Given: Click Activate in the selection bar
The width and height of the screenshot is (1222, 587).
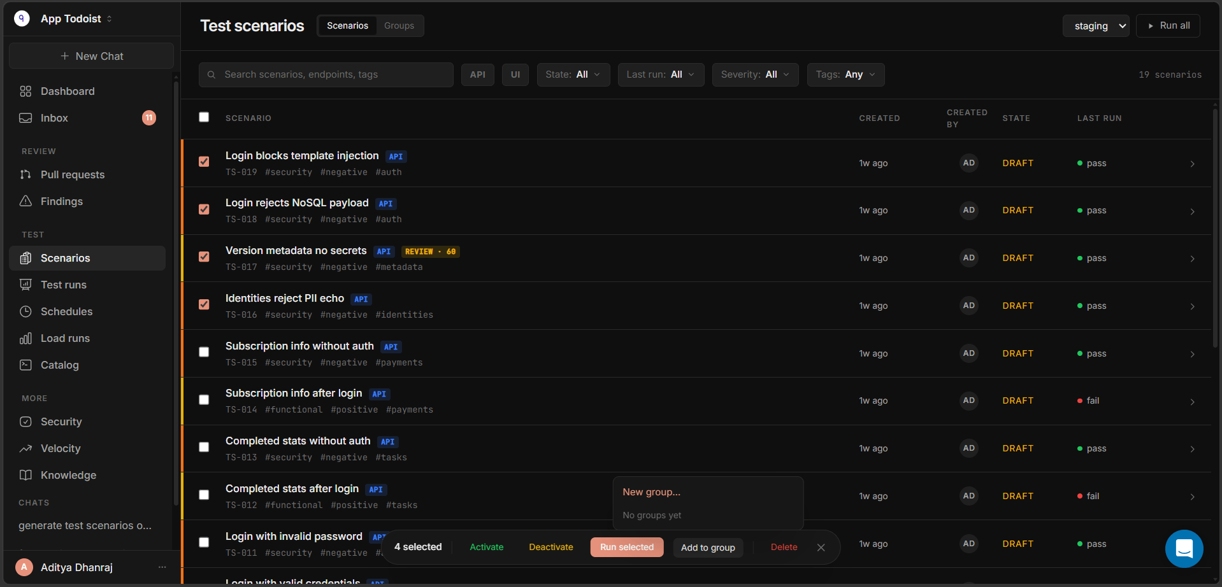Looking at the screenshot, I should click(x=486, y=548).
